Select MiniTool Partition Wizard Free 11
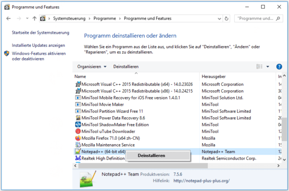This screenshot has height=191, width=289. pos(112,111)
